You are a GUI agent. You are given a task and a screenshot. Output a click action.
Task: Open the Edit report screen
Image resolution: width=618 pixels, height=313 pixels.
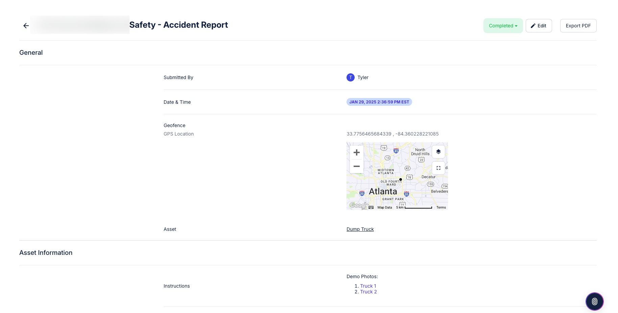(x=539, y=26)
